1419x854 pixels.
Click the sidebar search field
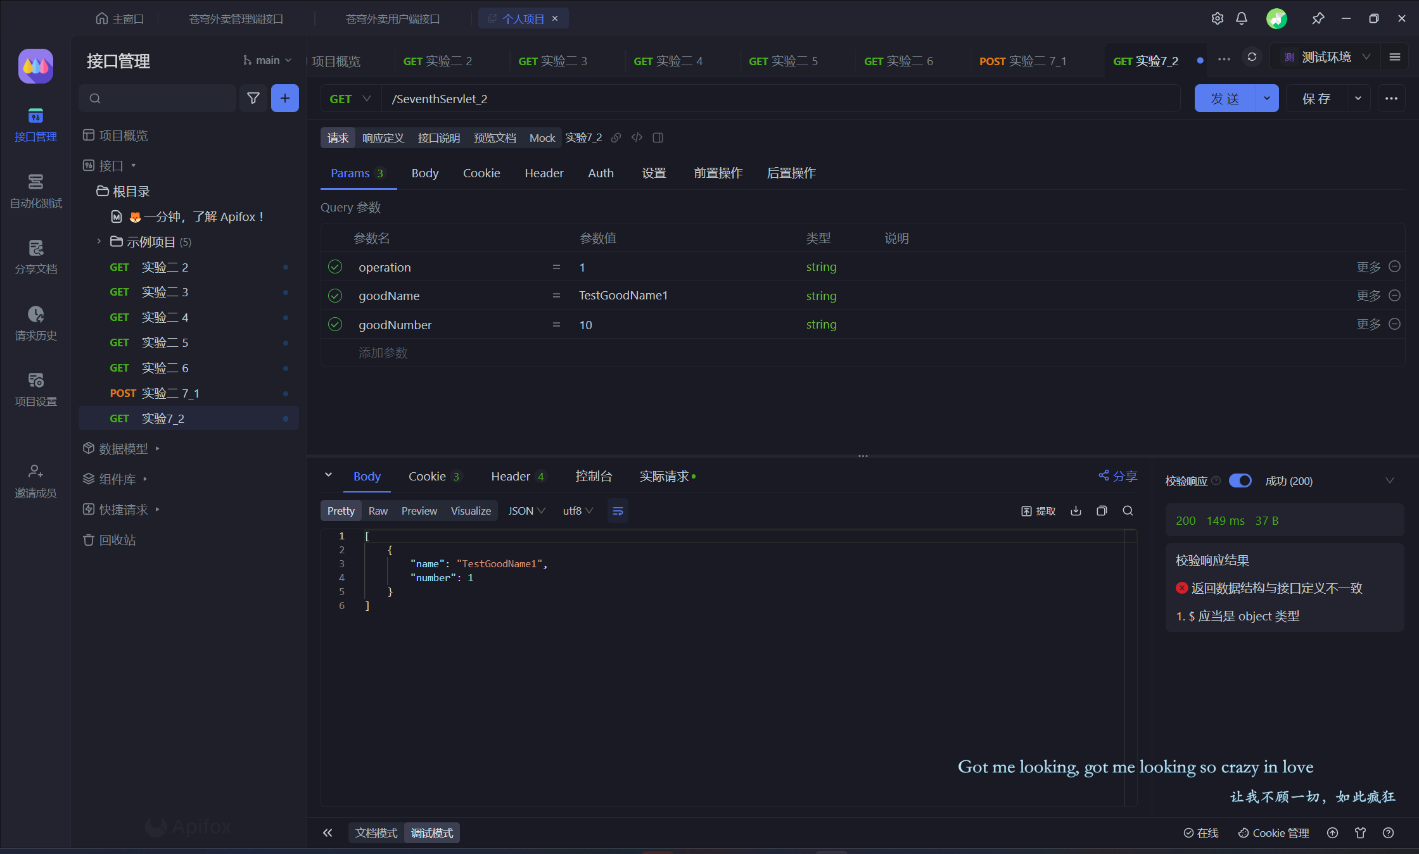click(x=157, y=98)
